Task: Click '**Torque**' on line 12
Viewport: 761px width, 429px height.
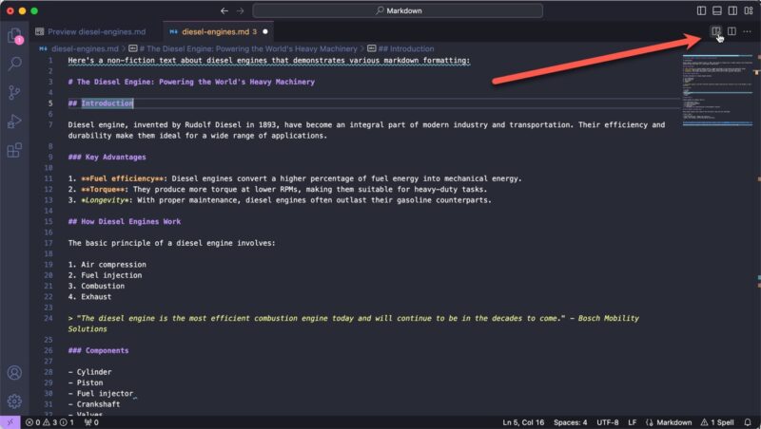Action: [103, 189]
